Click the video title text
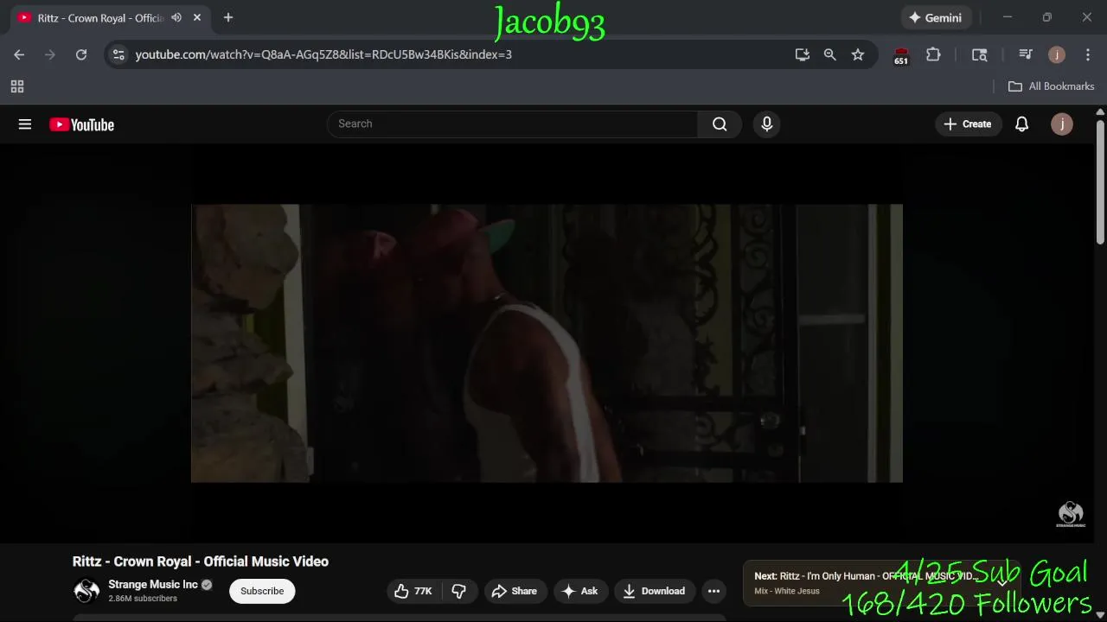This screenshot has height=622, width=1107. [201, 562]
